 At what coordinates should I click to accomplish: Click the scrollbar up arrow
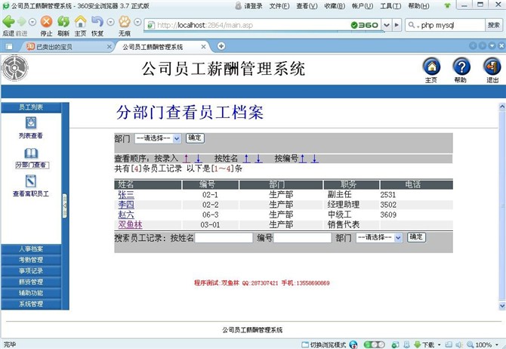click(502, 107)
